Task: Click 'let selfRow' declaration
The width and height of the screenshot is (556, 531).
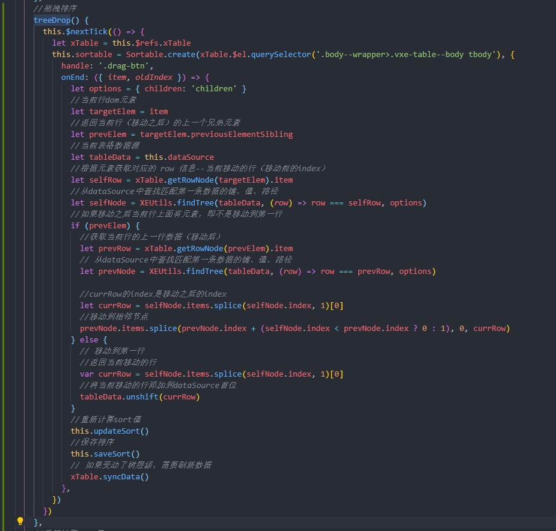Action: pyautogui.click(x=96, y=180)
